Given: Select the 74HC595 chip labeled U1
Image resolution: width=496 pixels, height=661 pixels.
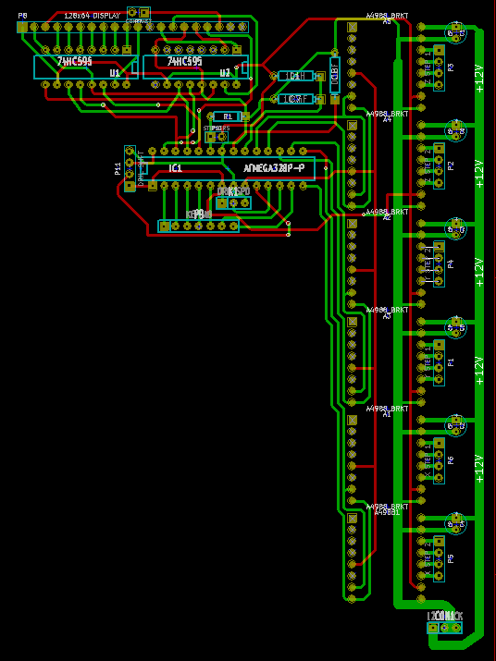Looking at the screenshot, I should point(86,67).
